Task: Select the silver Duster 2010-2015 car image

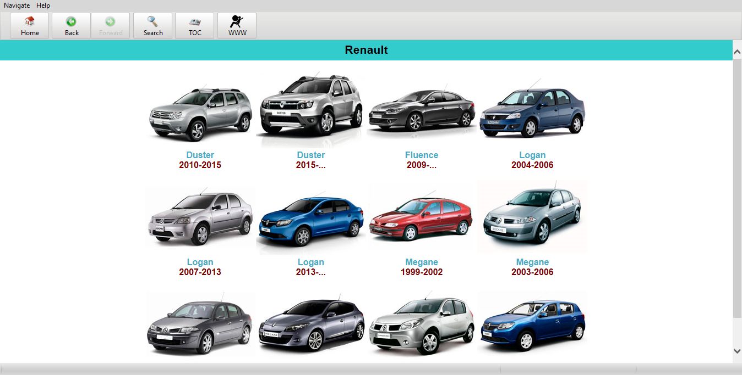Action: tap(200, 113)
